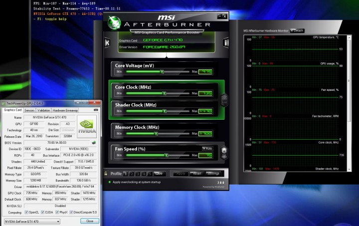Viewport: 359px width, 226px height.
Task: Click the Apply button in Afterburner
Action: coord(180,174)
